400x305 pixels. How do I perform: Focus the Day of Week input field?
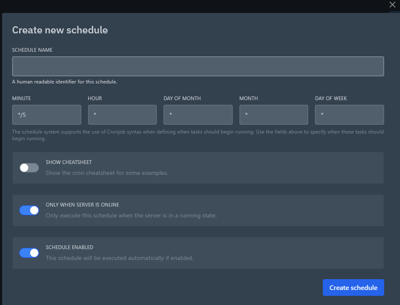coord(349,115)
